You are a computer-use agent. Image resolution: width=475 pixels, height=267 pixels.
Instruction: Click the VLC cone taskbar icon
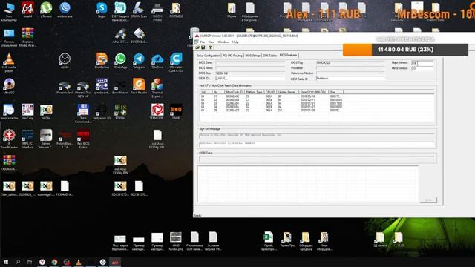point(79,262)
